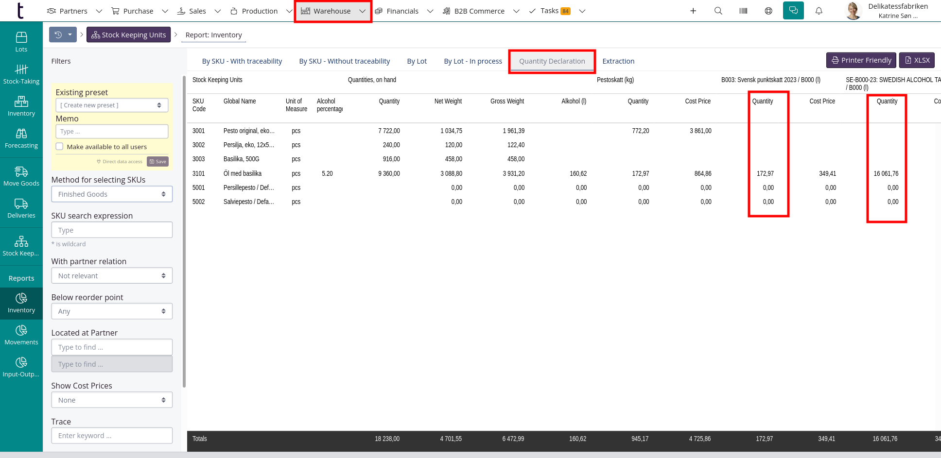Image resolution: width=941 pixels, height=458 pixels.
Task: Enable Make available to all users
Action: 60,147
